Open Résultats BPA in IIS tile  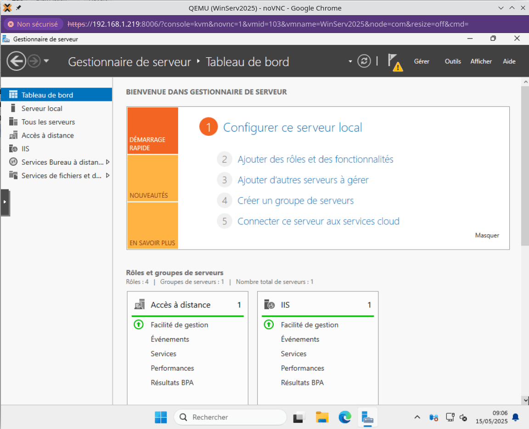tap(302, 383)
